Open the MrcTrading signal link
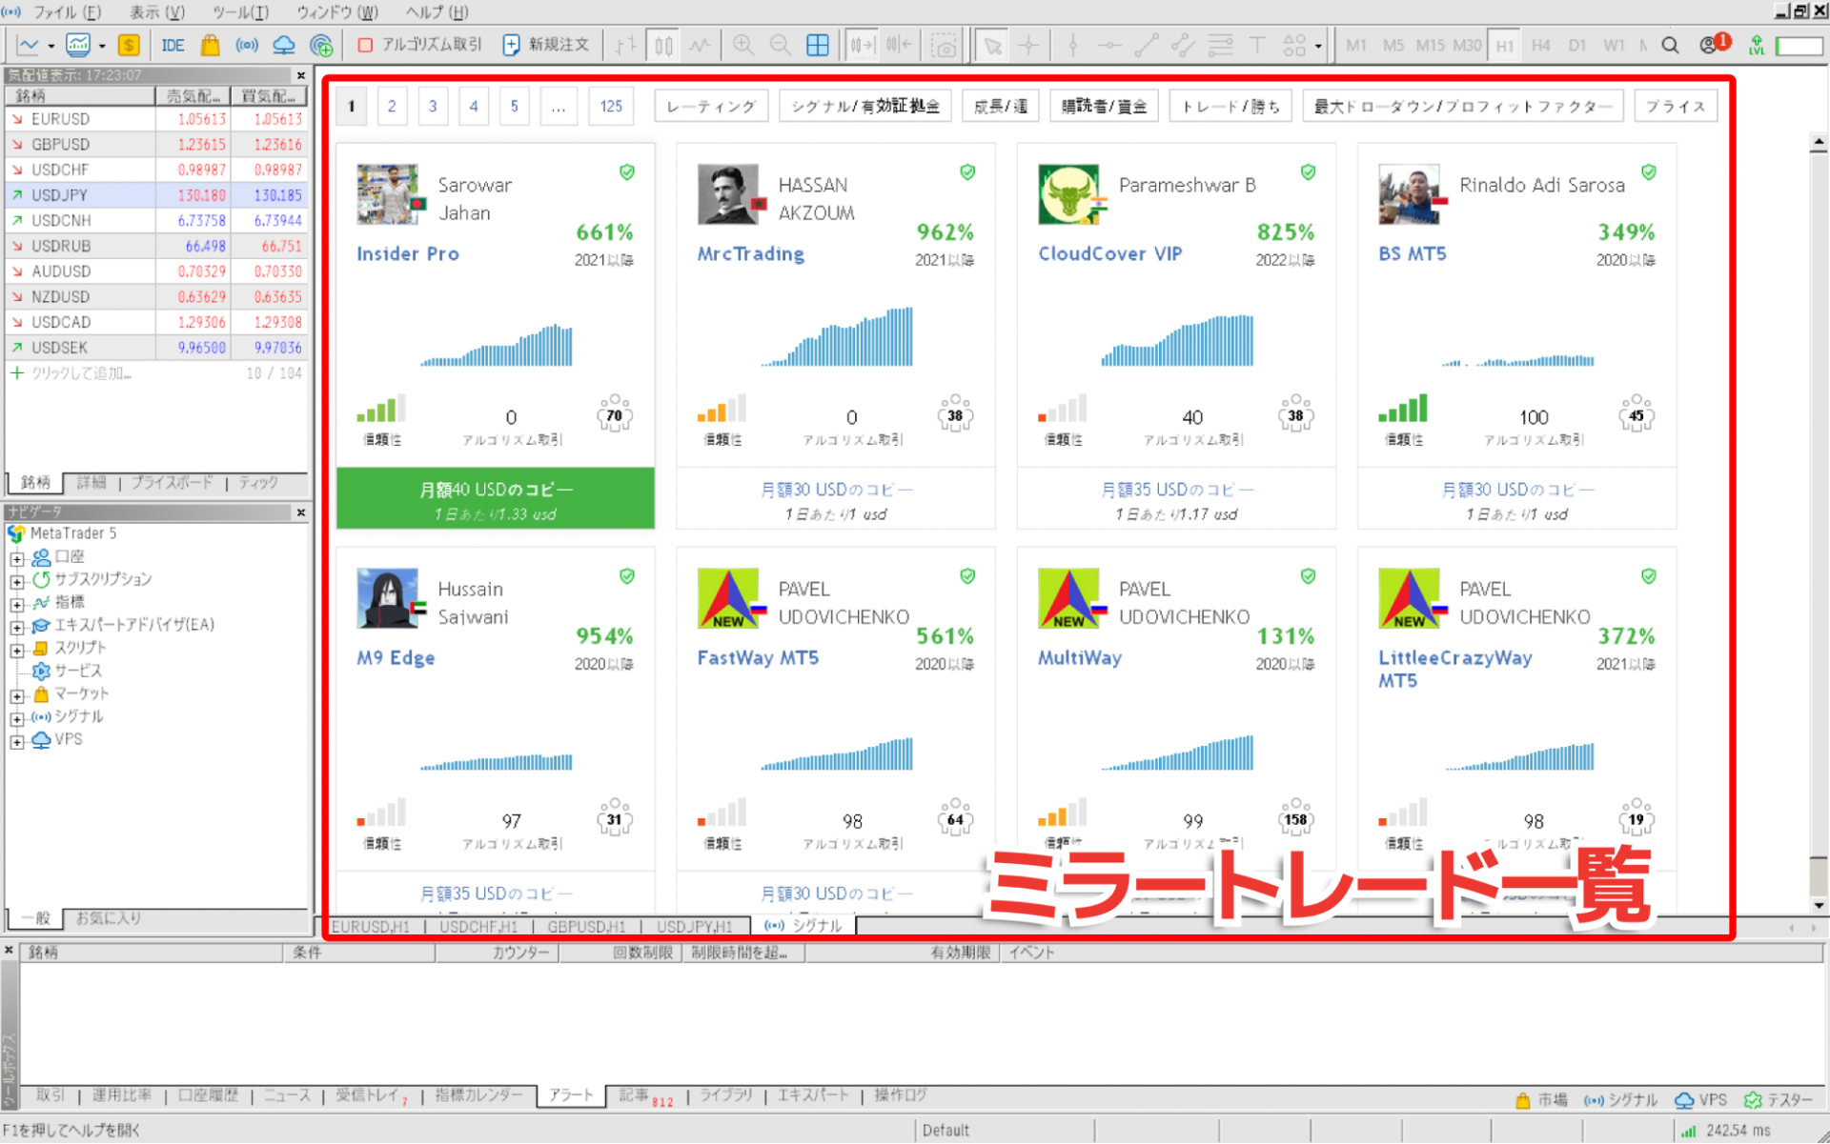This screenshot has height=1144, width=1830. tap(751, 254)
